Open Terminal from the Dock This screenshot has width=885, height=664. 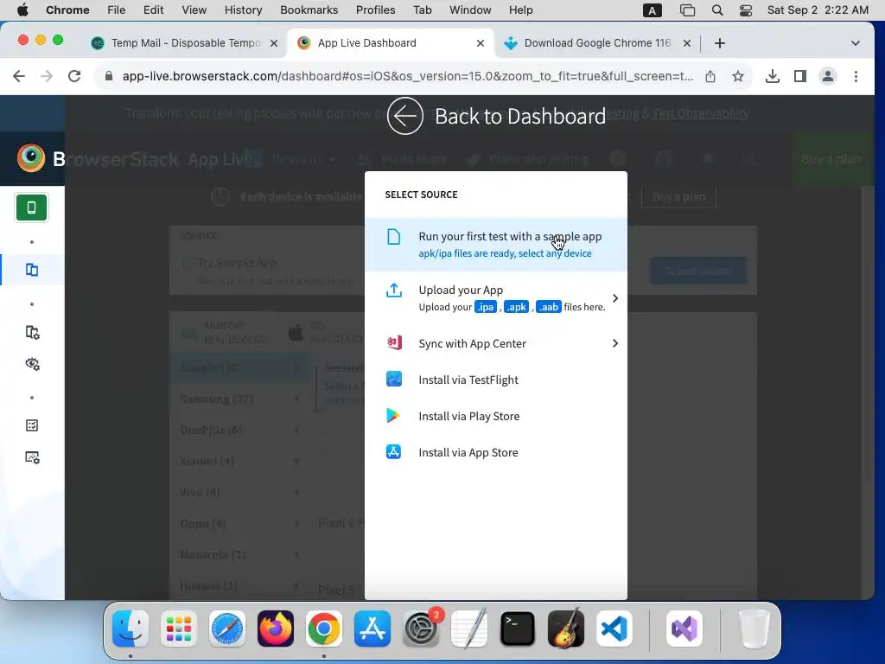(x=518, y=629)
